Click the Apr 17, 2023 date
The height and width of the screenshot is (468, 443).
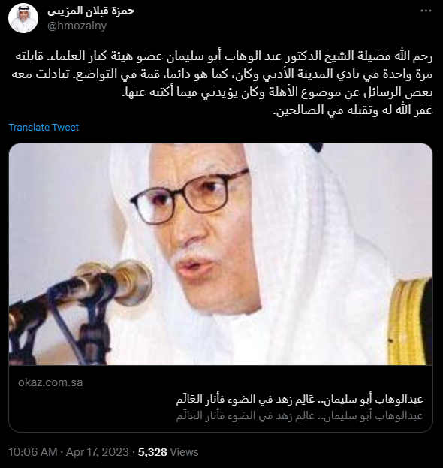pos(98,452)
